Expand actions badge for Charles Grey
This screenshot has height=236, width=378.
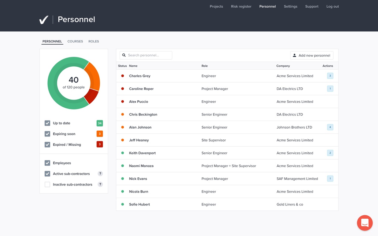pos(330,76)
